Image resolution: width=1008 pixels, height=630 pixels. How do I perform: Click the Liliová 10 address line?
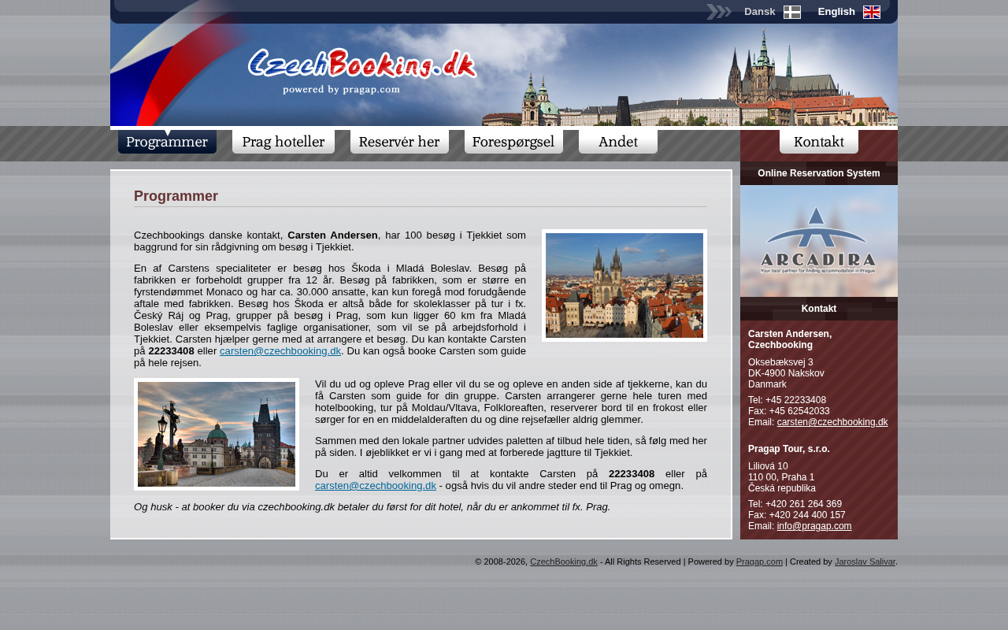pos(768,466)
